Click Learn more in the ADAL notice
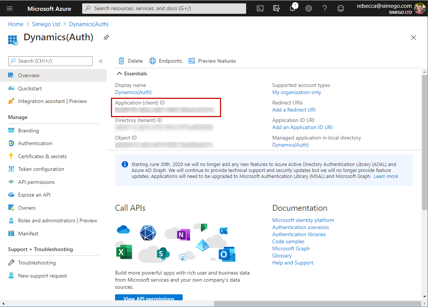This screenshot has width=428, height=307. pyautogui.click(x=386, y=176)
